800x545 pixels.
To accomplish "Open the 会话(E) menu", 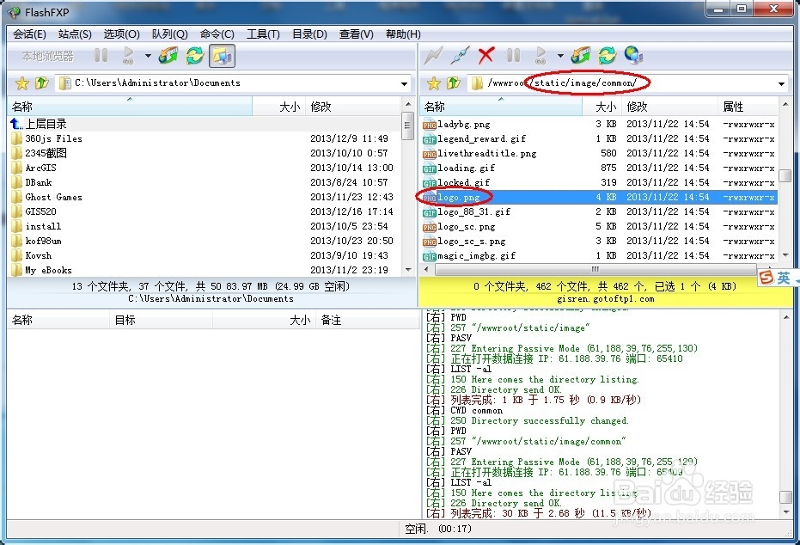I will (29, 34).
